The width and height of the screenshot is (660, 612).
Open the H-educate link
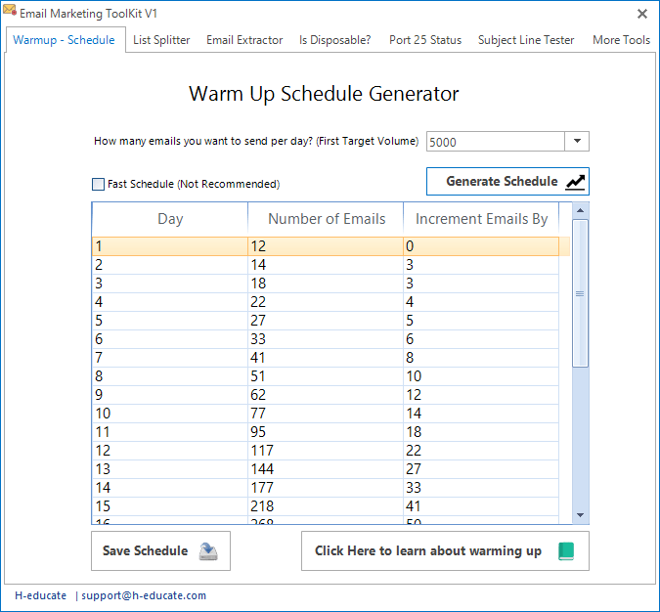point(40,595)
